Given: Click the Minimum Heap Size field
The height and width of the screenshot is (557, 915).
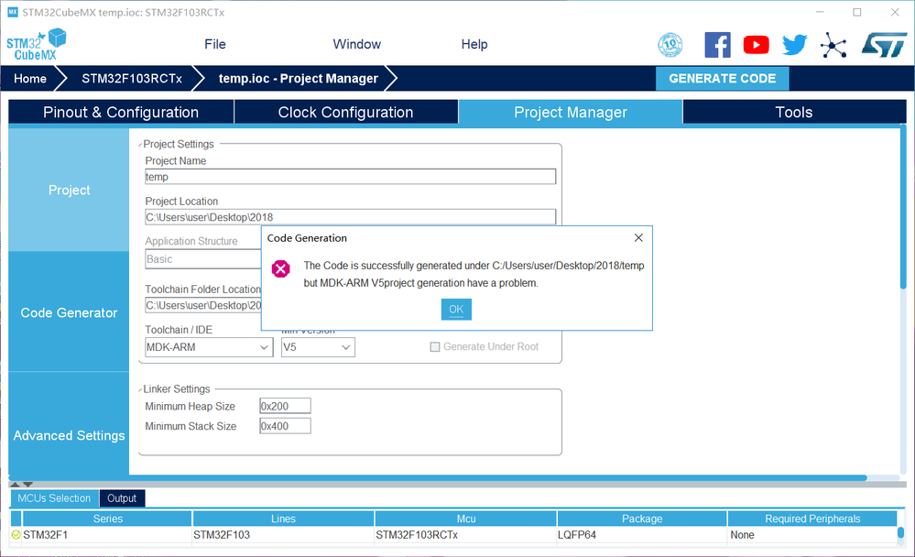Looking at the screenshot, I should pyautogui.click(x=285, y=406).
